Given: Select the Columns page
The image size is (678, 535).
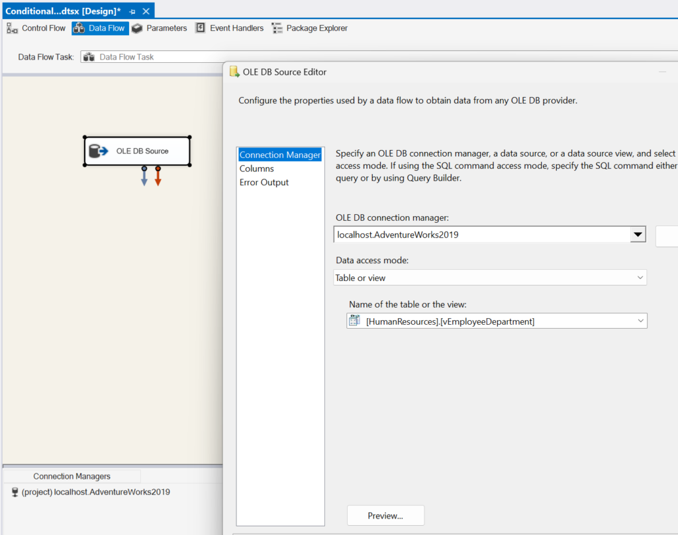Looking at the screenshot, I should pos(257,169).
